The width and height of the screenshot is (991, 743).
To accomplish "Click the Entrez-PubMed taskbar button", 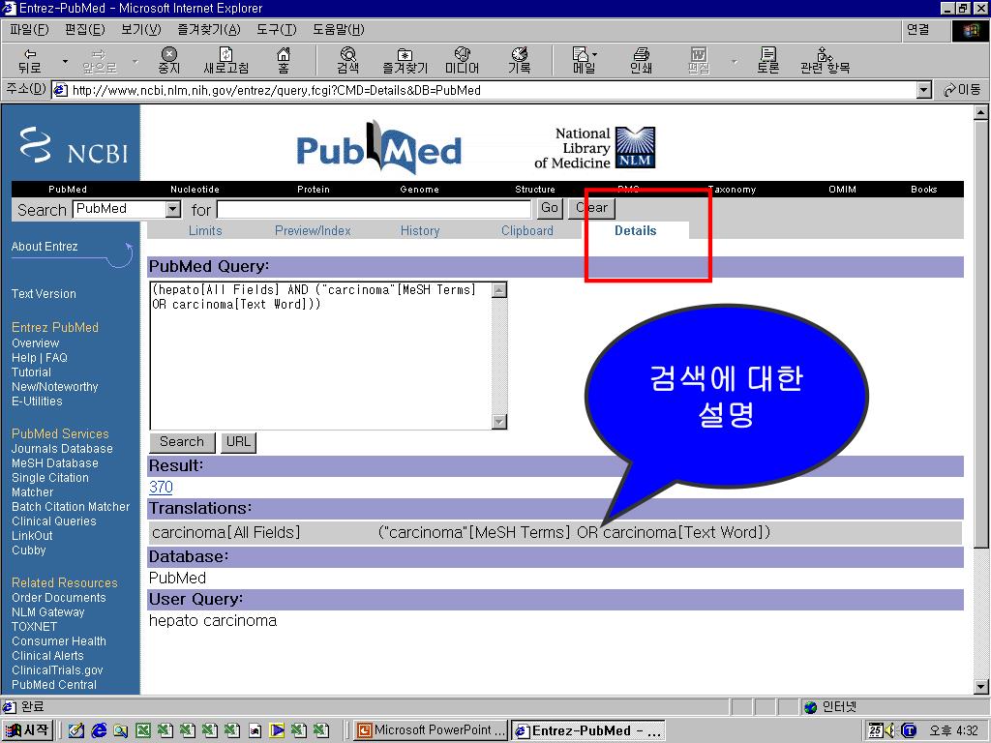I will point(587,730).
